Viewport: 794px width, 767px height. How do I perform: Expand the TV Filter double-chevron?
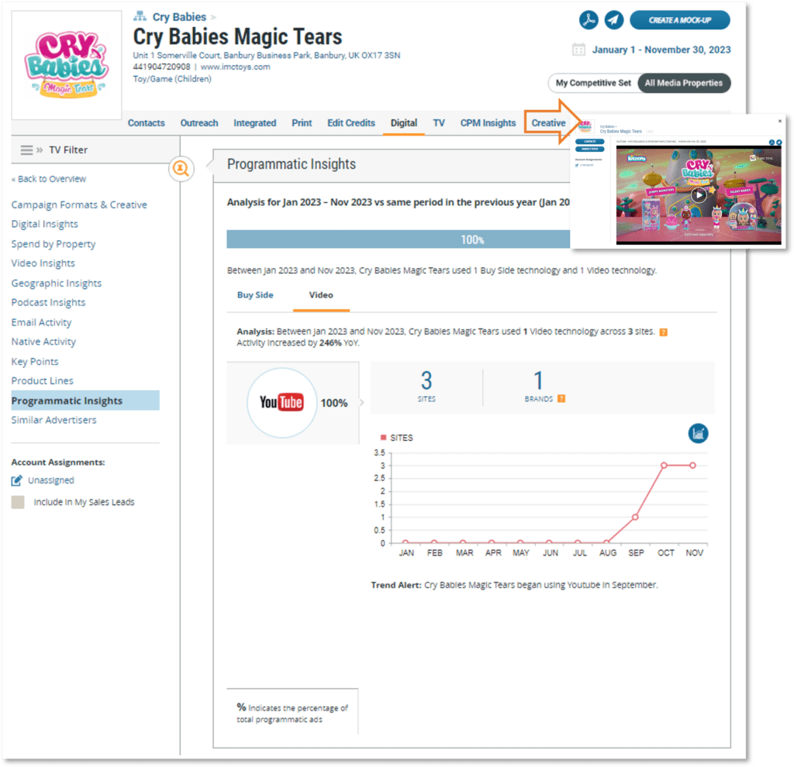40,150
